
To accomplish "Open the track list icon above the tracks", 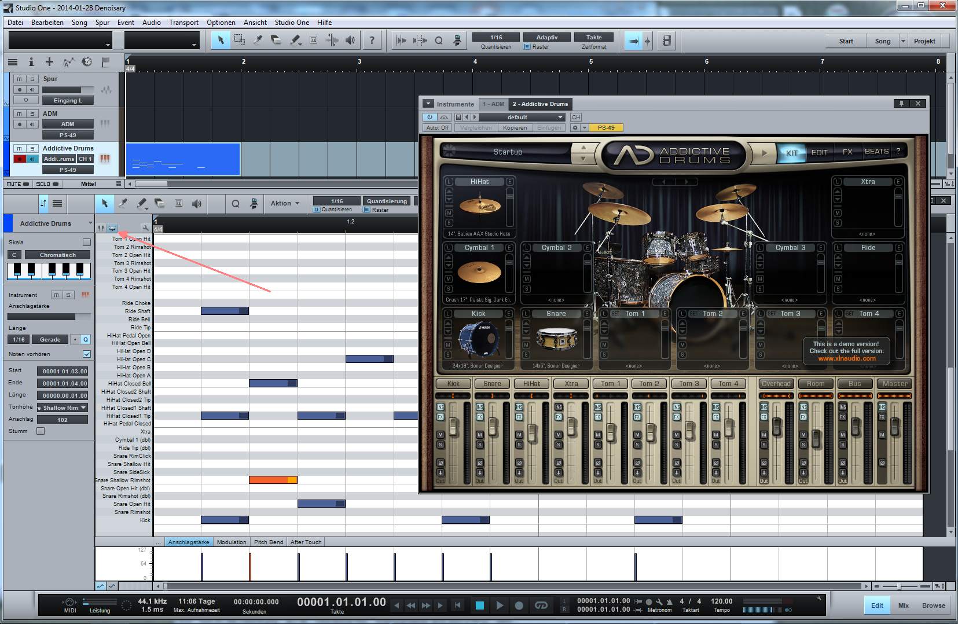I will (13, 61).
